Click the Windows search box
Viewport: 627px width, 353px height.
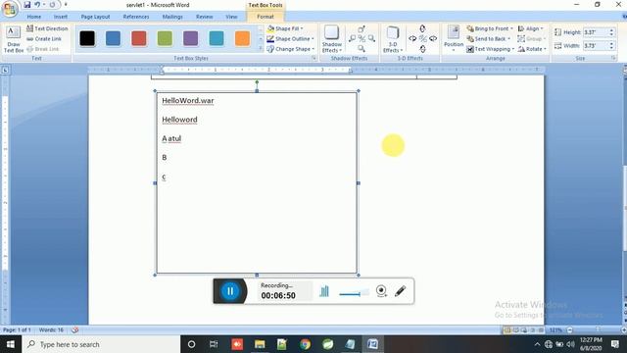pos(101,344)
